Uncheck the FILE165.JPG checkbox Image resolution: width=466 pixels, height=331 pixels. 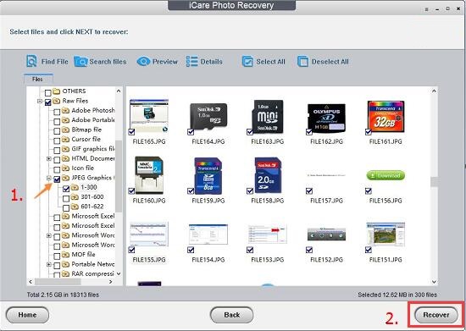point(131,132)
